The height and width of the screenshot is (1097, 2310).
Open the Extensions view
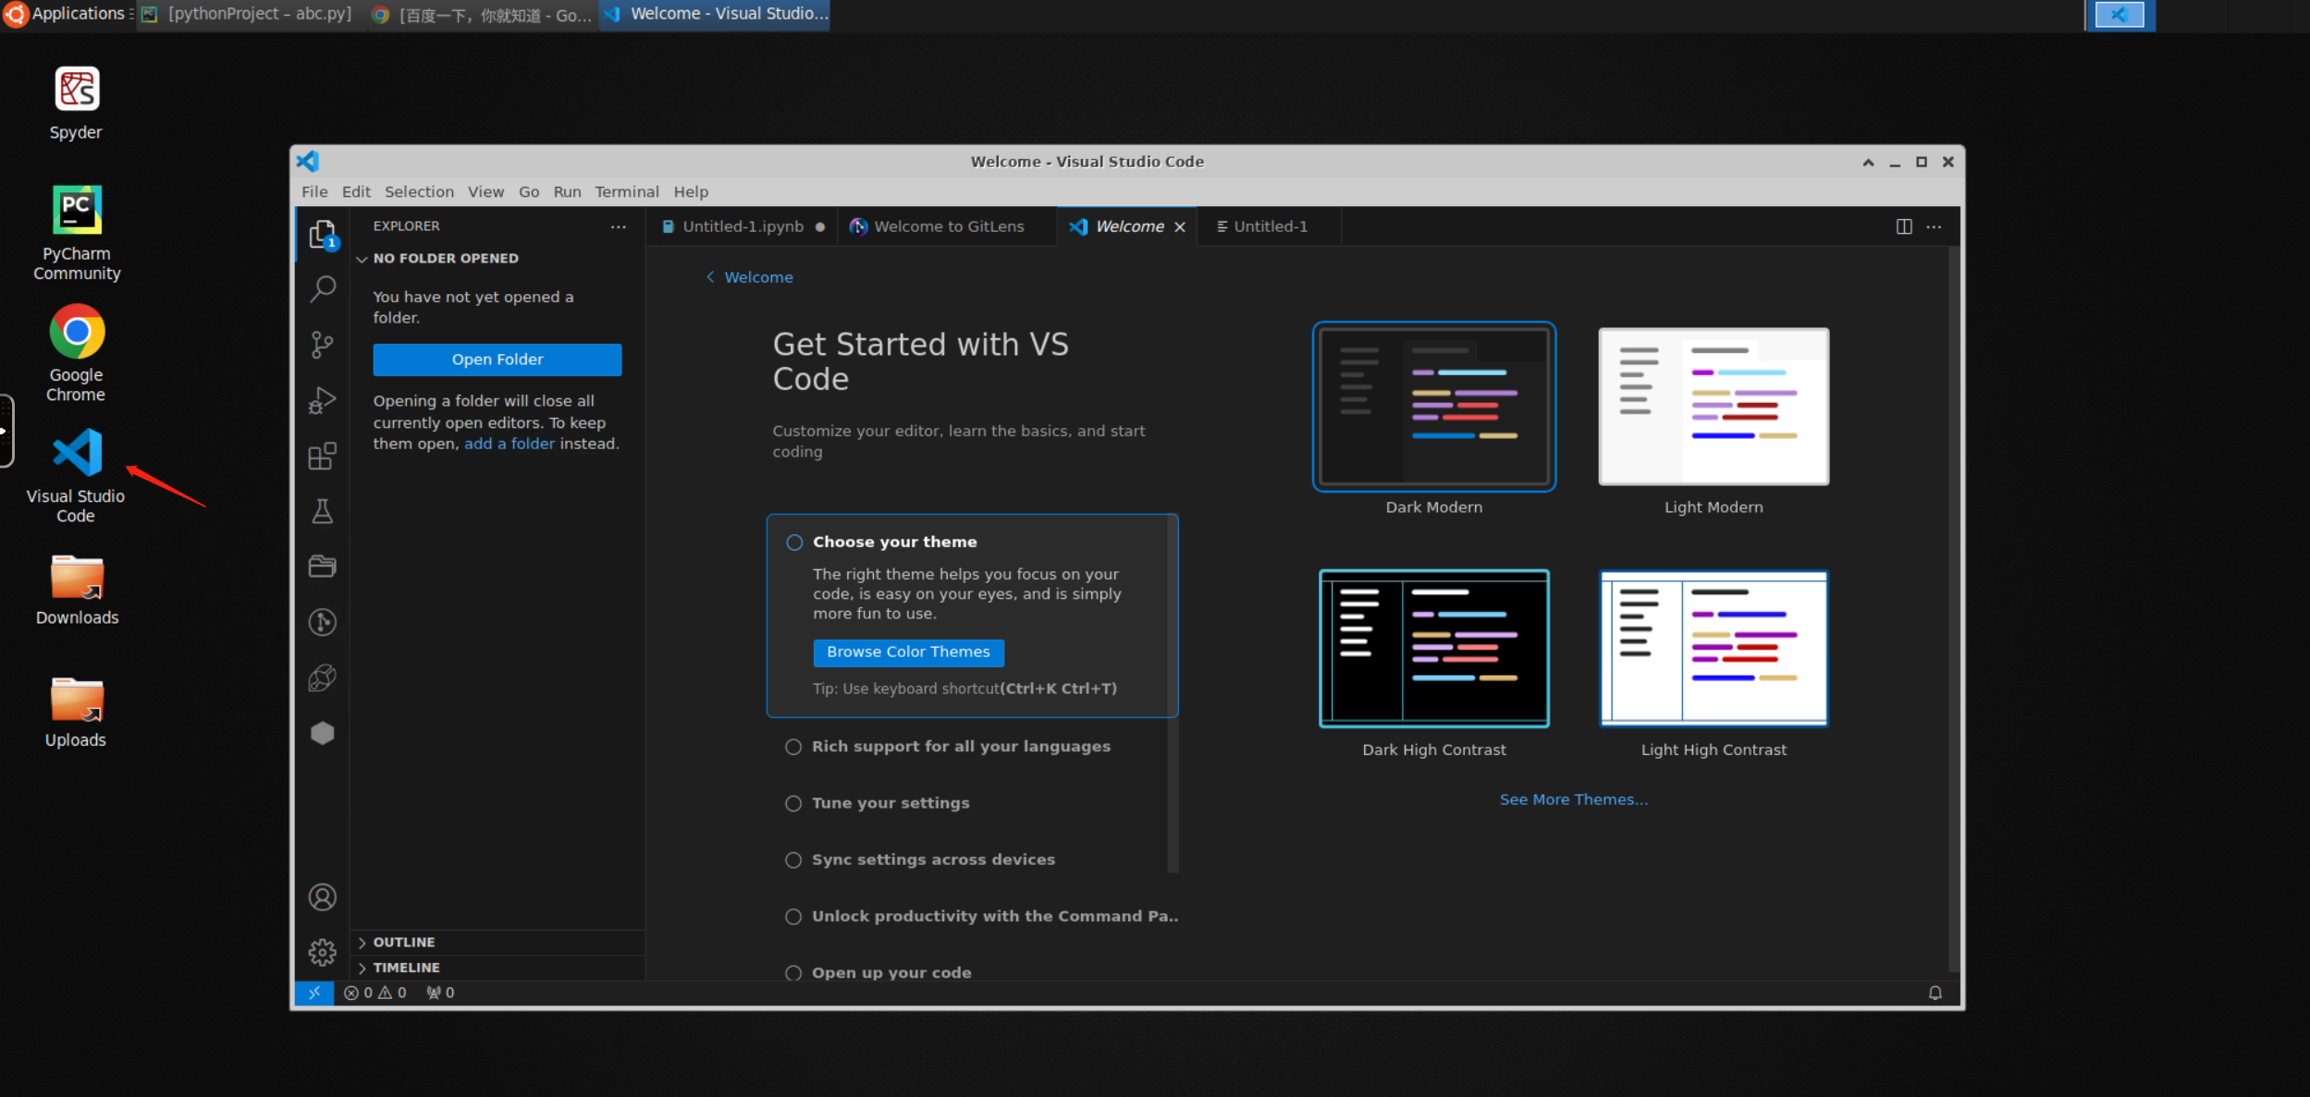click(x=322, y=456)
